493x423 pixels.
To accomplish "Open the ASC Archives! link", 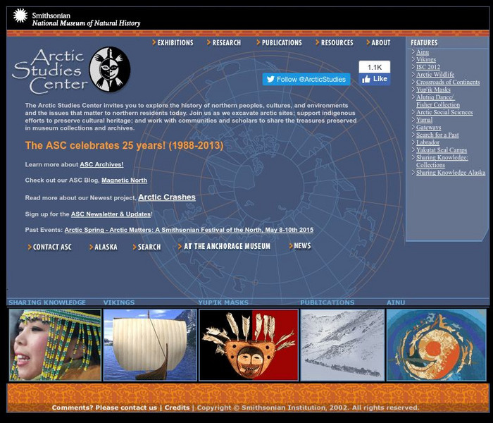I will click(101, 164).
